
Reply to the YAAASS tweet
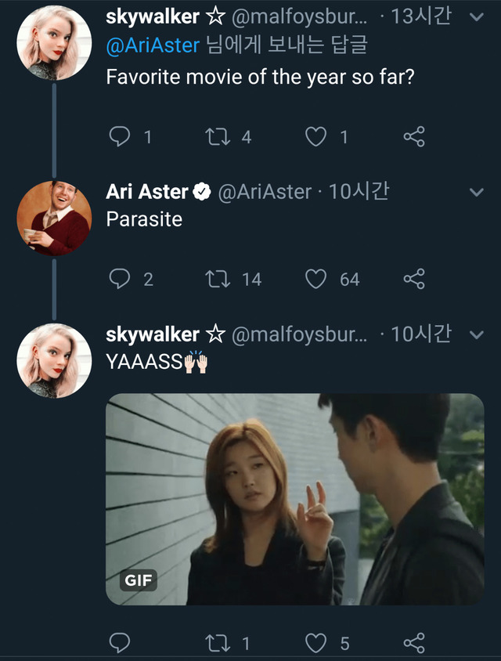(119, 643)
